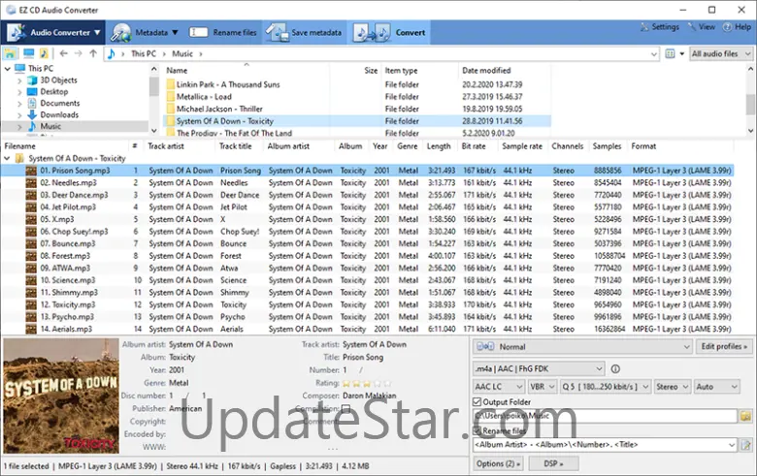Select the '12. Toxicity.mp3' row
The height and width of the screenshot is (476, 757).
point(367,304)
